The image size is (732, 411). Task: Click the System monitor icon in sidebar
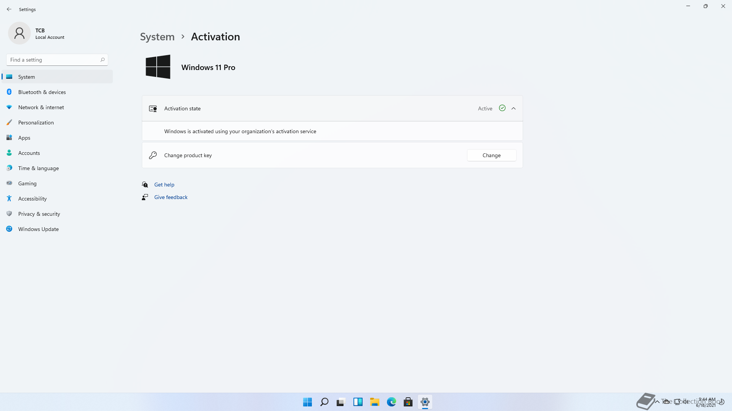coord(9,76)
